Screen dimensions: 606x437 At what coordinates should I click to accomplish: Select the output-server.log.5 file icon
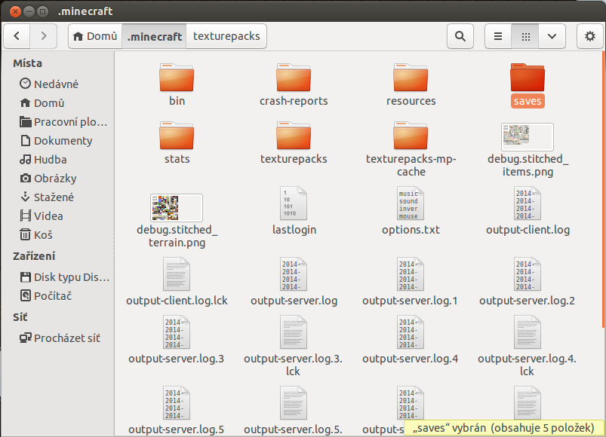pos(177,403)
